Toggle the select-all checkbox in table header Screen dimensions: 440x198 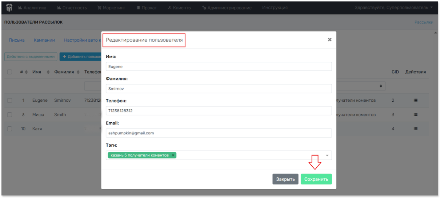click(10, 72)
